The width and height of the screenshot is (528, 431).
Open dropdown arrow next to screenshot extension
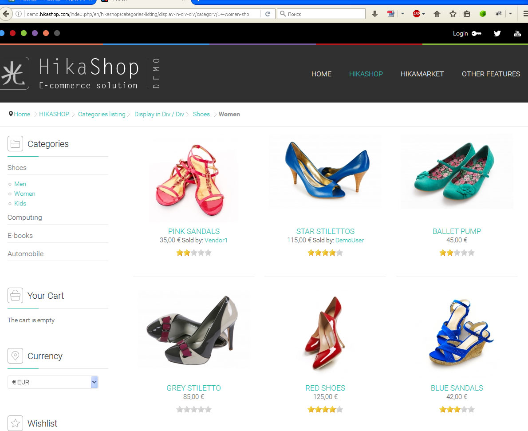point(402,14)
